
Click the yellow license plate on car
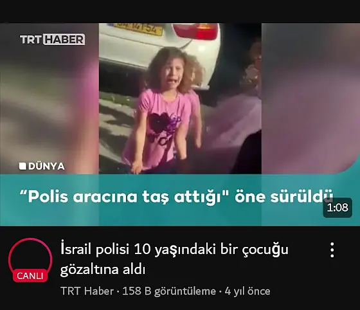pos(138,29)
